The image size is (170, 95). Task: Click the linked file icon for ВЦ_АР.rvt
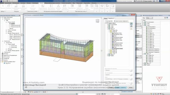pyautogui.click(x=5, y=63)
